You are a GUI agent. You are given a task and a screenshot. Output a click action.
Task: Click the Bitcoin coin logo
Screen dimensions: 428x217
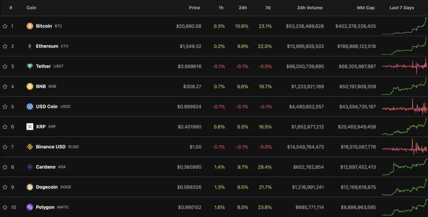30,26
